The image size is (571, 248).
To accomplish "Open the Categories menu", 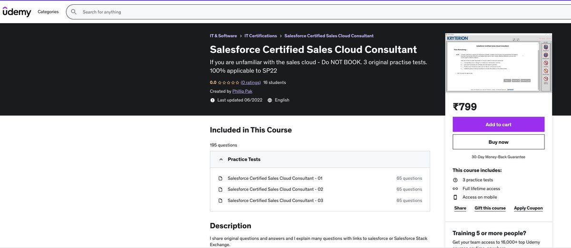I will pyautogui.click(x=48, y=12).
